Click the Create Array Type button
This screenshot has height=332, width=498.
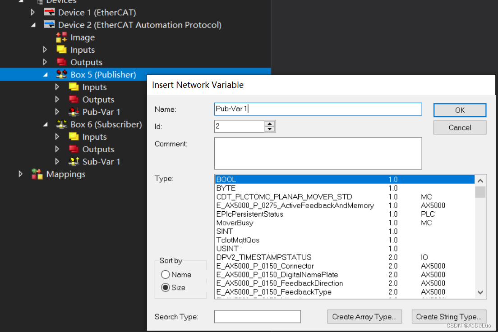click(x=364, y=317)
